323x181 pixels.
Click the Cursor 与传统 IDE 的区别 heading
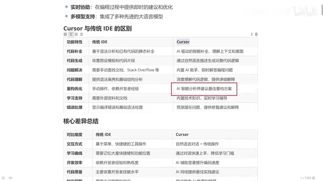point(97,28)
